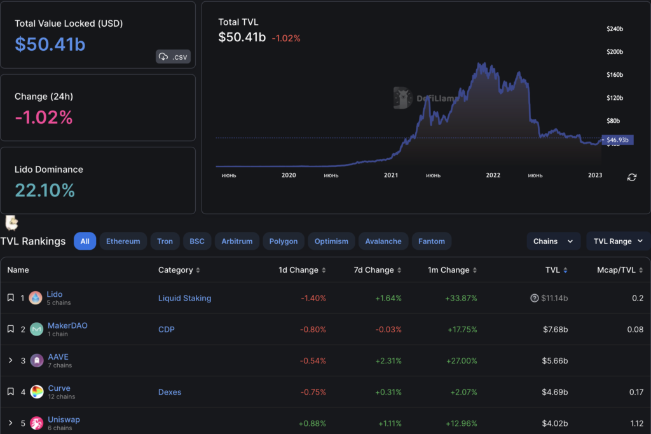The image size is (651, 434).
Task: Click the Uniswap unicorn logo icon
Action: pyautogui.click(x=37, y=423)
